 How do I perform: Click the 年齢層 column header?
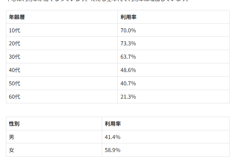17,17
